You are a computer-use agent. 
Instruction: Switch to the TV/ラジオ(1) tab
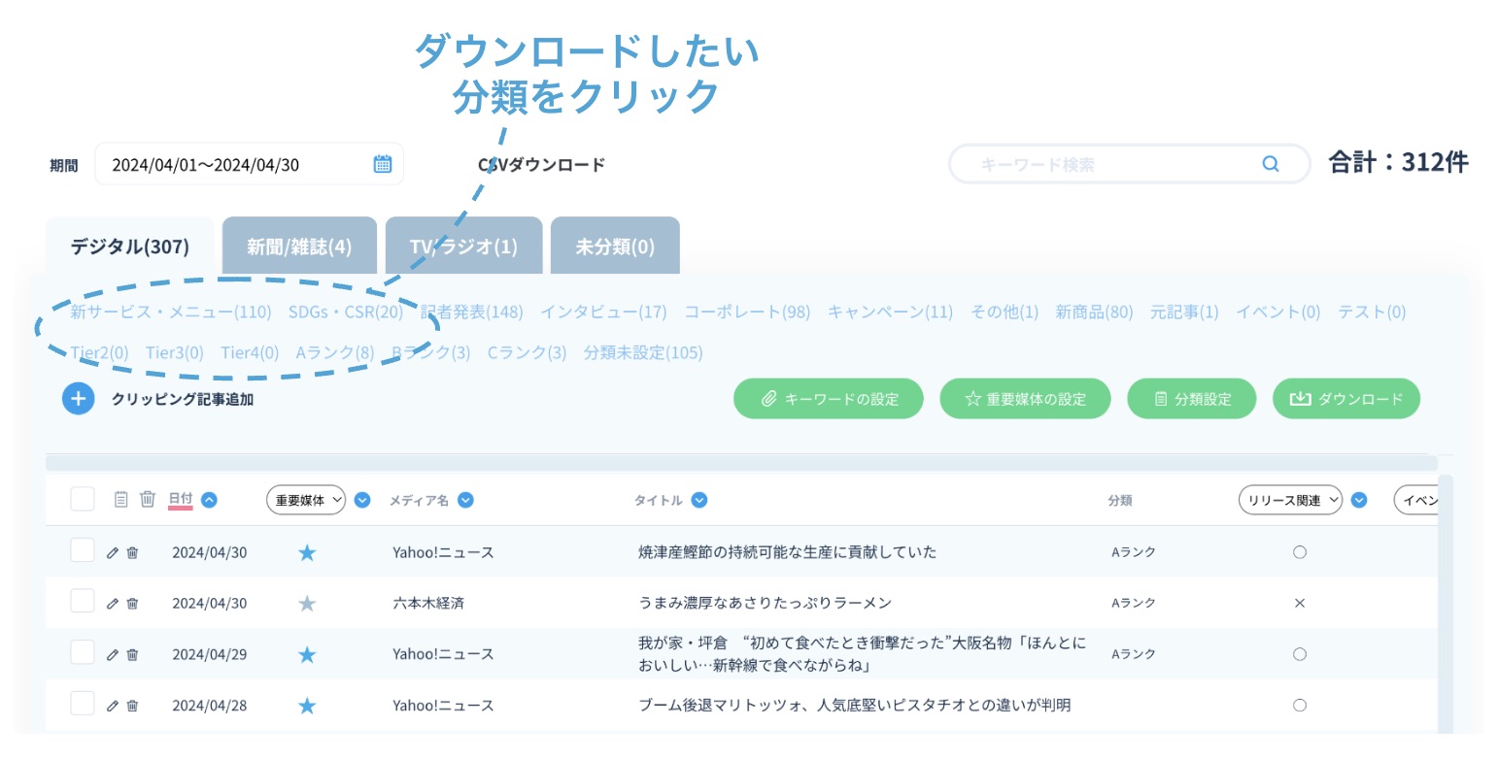point(463,247)
